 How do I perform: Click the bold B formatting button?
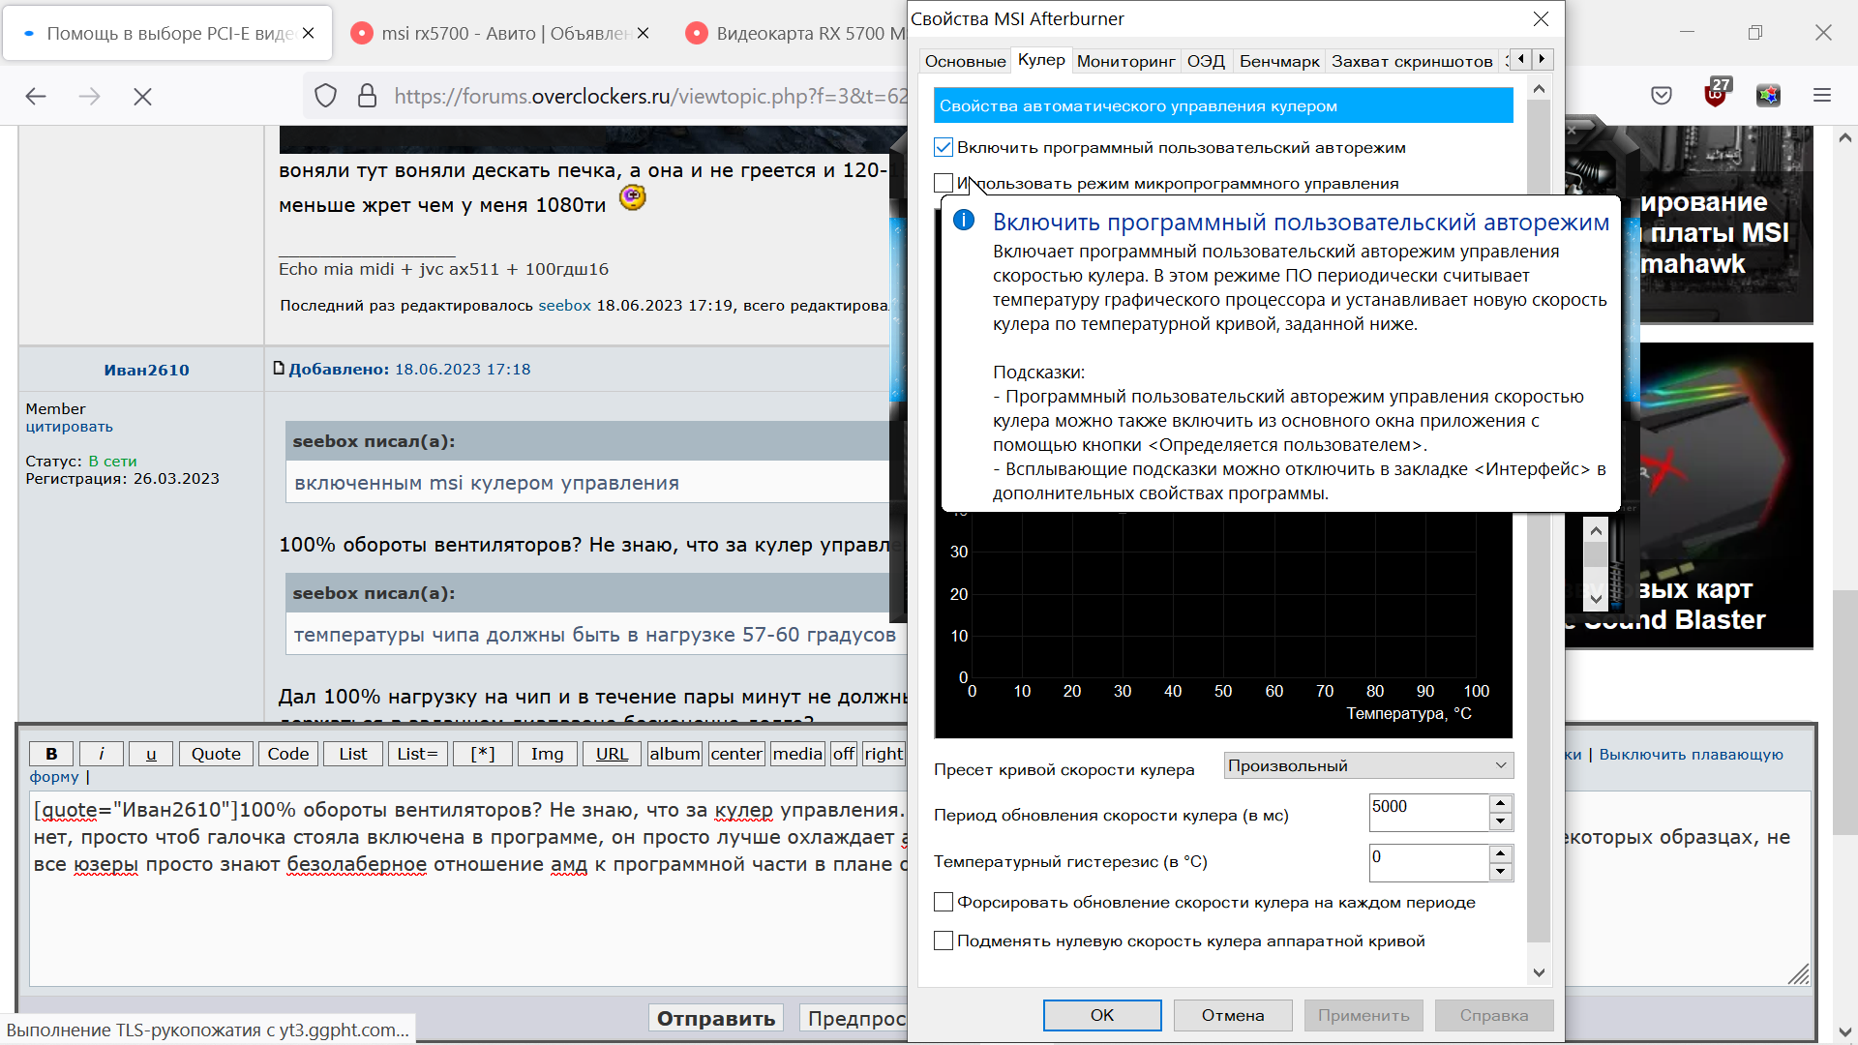point(51,754)
